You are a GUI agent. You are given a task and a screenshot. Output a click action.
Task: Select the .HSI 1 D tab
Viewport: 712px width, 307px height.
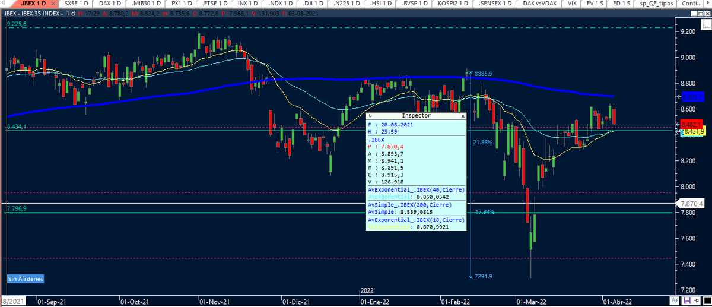tap(380, 4)
